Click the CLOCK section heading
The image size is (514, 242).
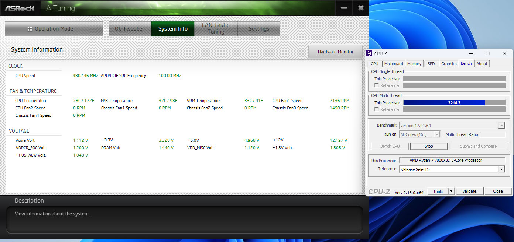click(x=16, y=66)
